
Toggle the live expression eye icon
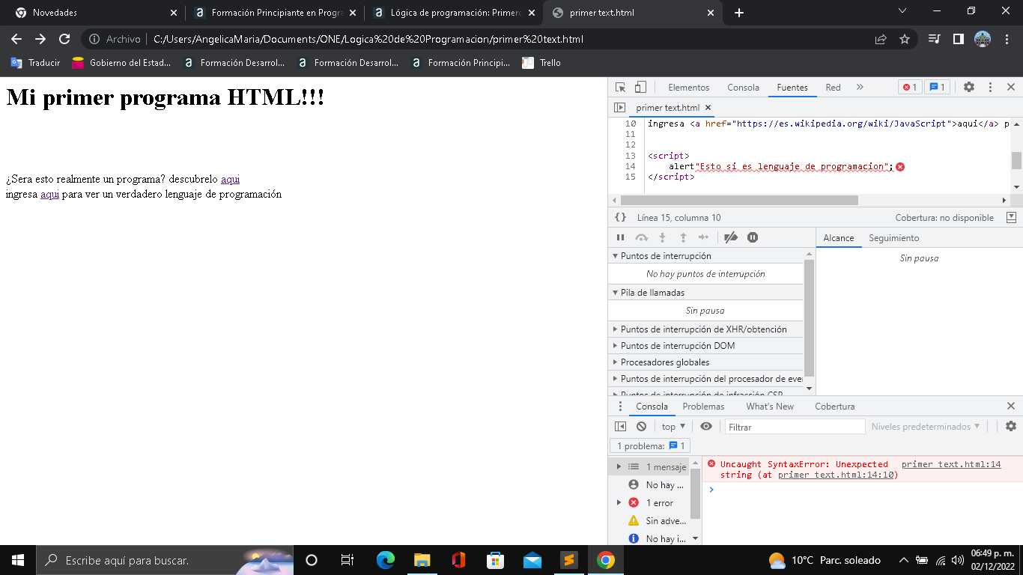click(x=706, y=426)
